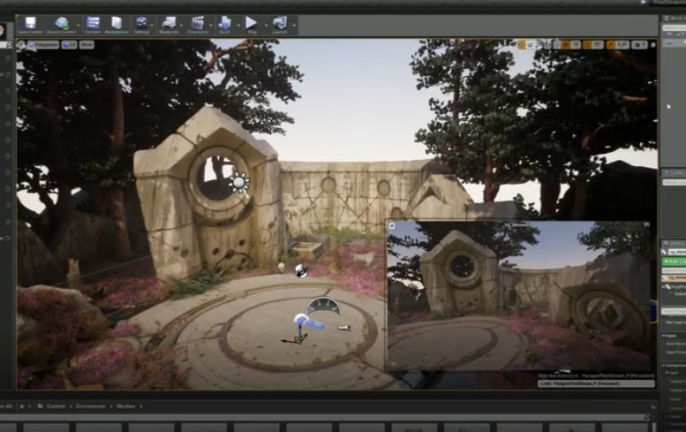Screen dimensions: 686x432
Task: Go forward in content browser history
Action: 29,406
